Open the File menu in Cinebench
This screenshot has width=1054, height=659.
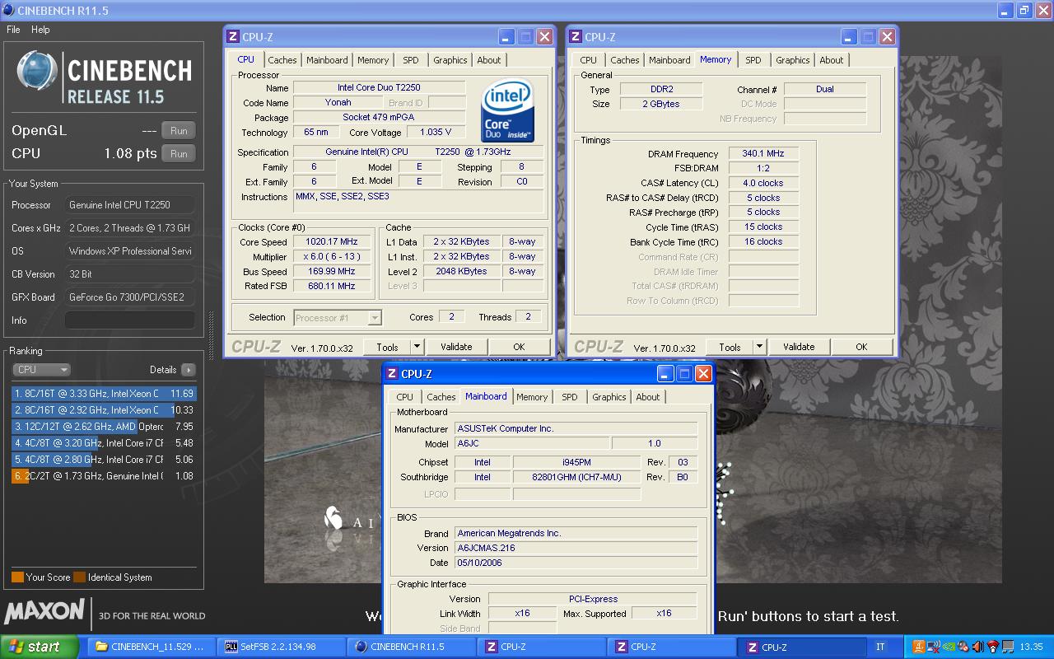pos(13,30)
